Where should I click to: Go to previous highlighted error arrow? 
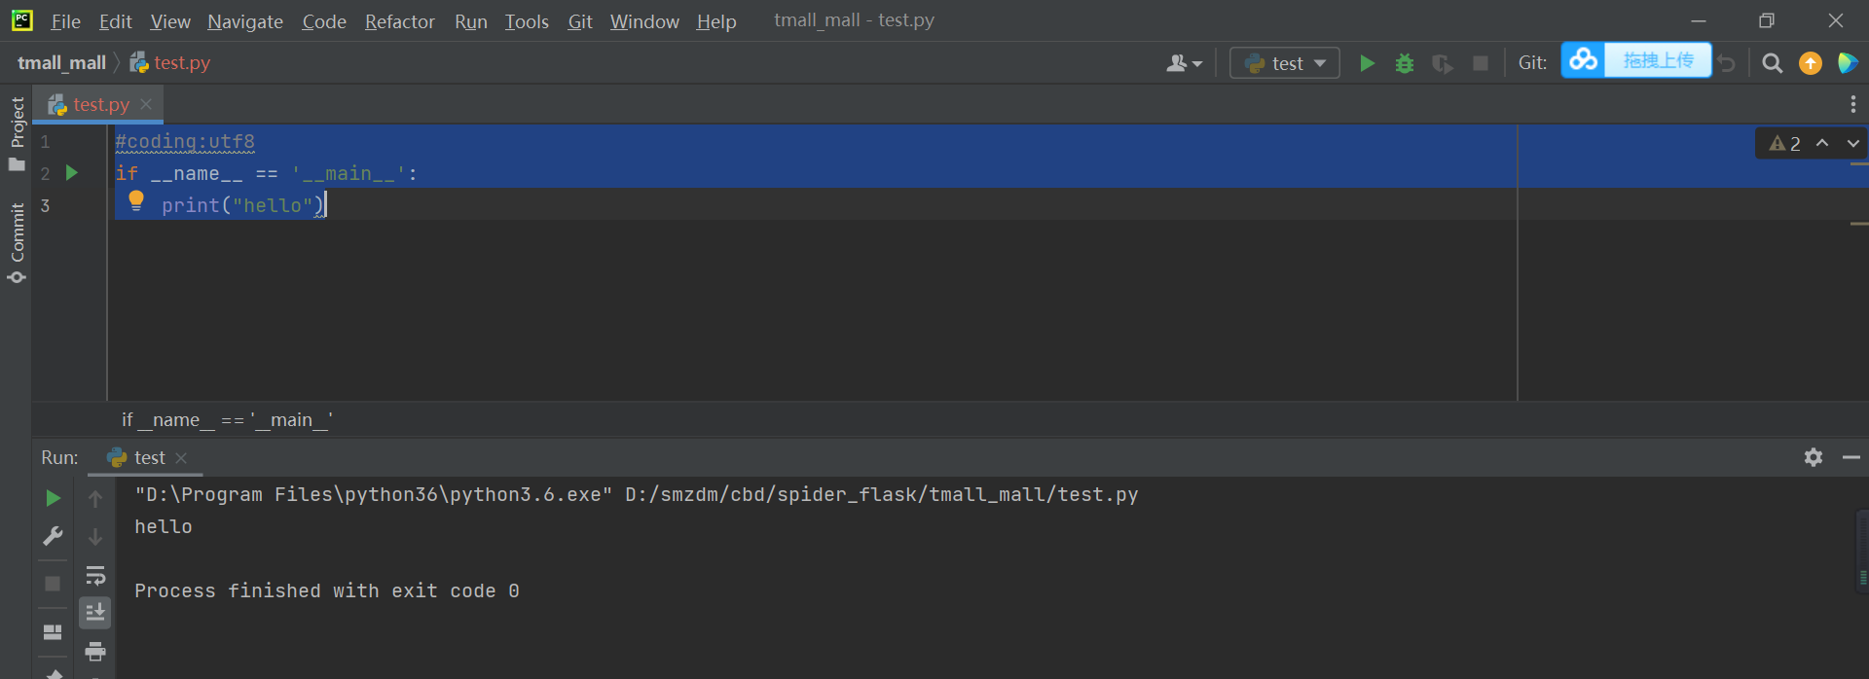[1822, 143]
